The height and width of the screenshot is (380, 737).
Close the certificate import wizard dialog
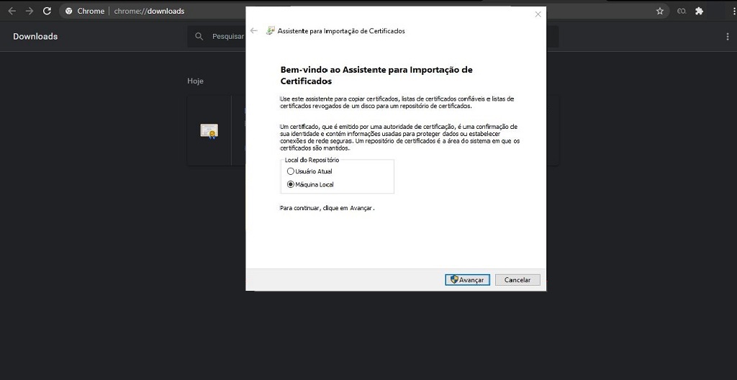(x=537, y=14)
